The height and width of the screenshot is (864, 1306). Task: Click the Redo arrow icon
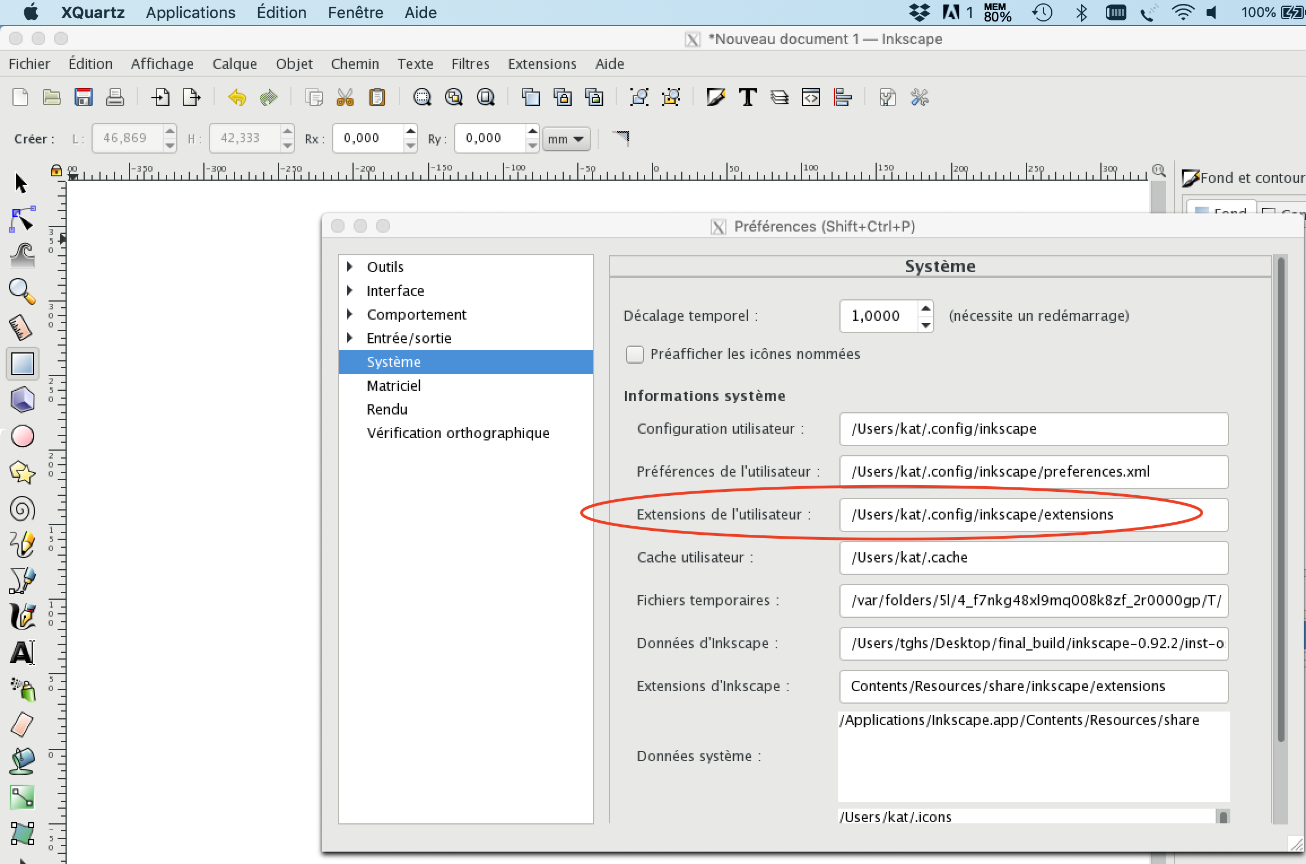click(x=269, y=98)
